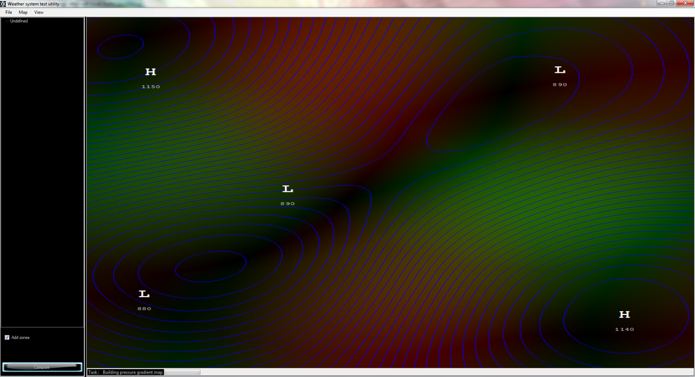Viewport: 695px width, 377px height.
Task: Toggle the Add zones checkbox
Action: click(7, 337)
